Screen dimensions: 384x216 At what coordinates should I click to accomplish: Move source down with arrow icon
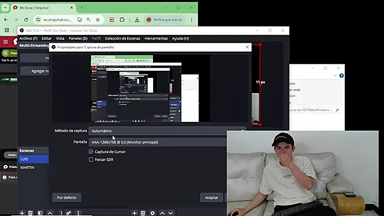(170, 213)
